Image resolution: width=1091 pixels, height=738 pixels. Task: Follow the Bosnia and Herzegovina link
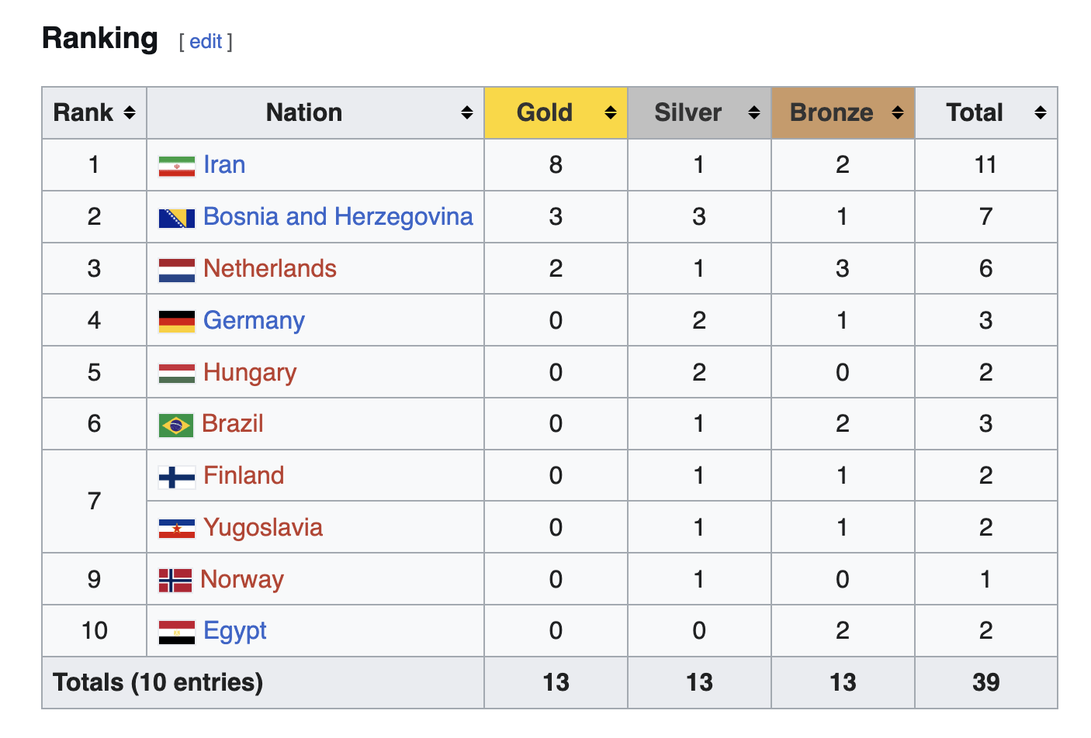point(338,217)
